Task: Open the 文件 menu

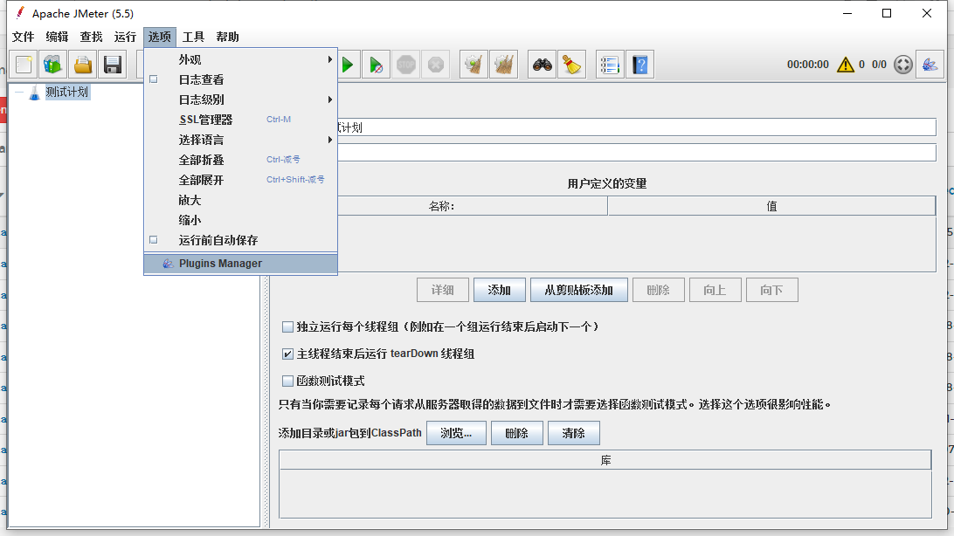Action: coord(23,37)
